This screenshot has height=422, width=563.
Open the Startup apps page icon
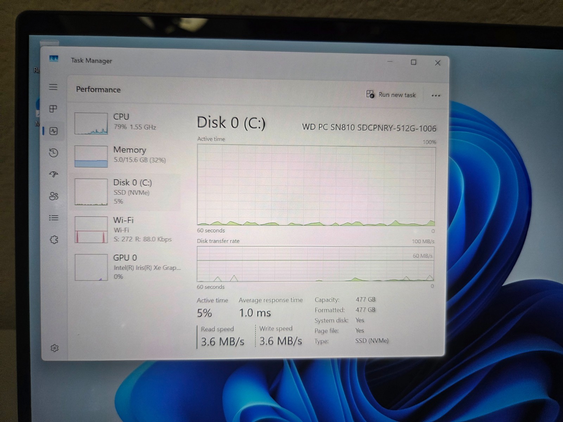[x=53, y=174]
